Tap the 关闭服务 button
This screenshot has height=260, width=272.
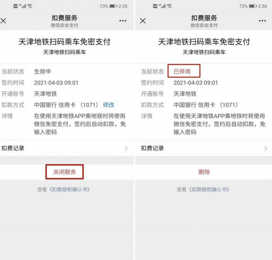(65, 172)
